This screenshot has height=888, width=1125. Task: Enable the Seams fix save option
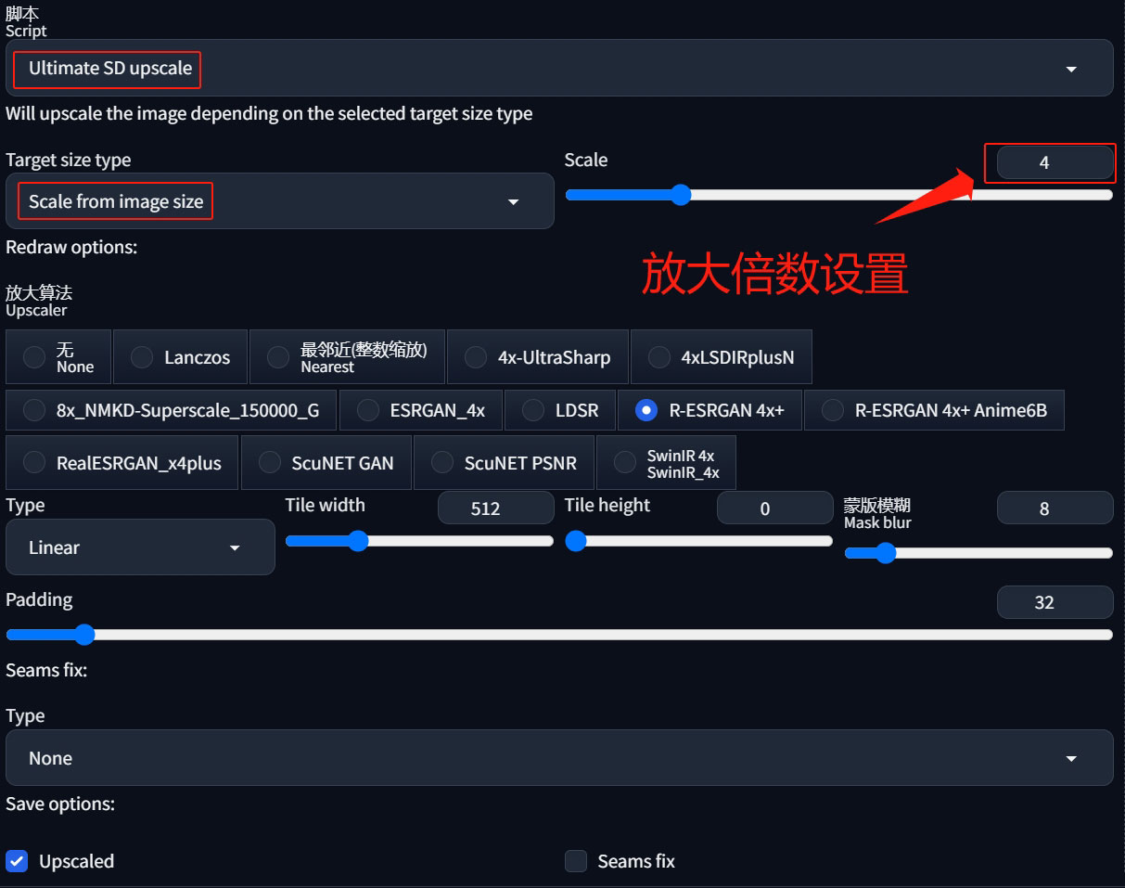click(x=575, y=860)
